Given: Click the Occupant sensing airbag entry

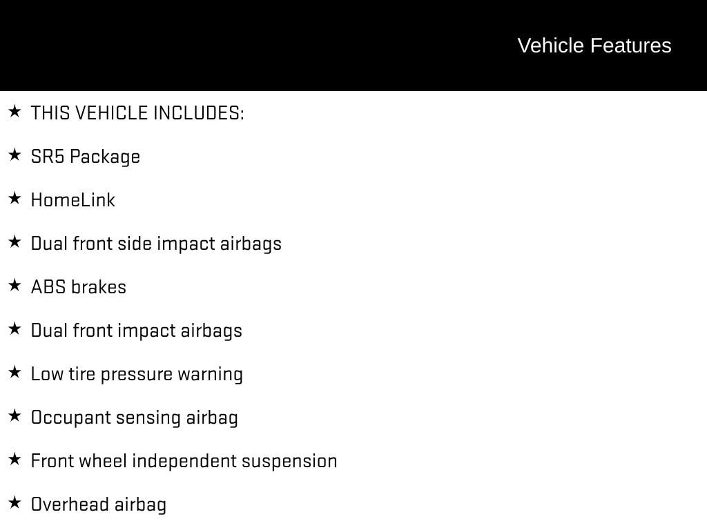Looking at the screenshot, I should [135, 418].
